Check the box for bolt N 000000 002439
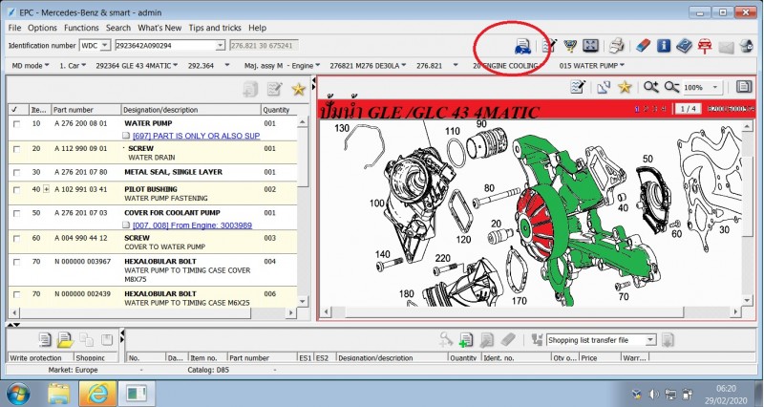The image size is (764, 407). pyautogui.click(x=16, y=294)
